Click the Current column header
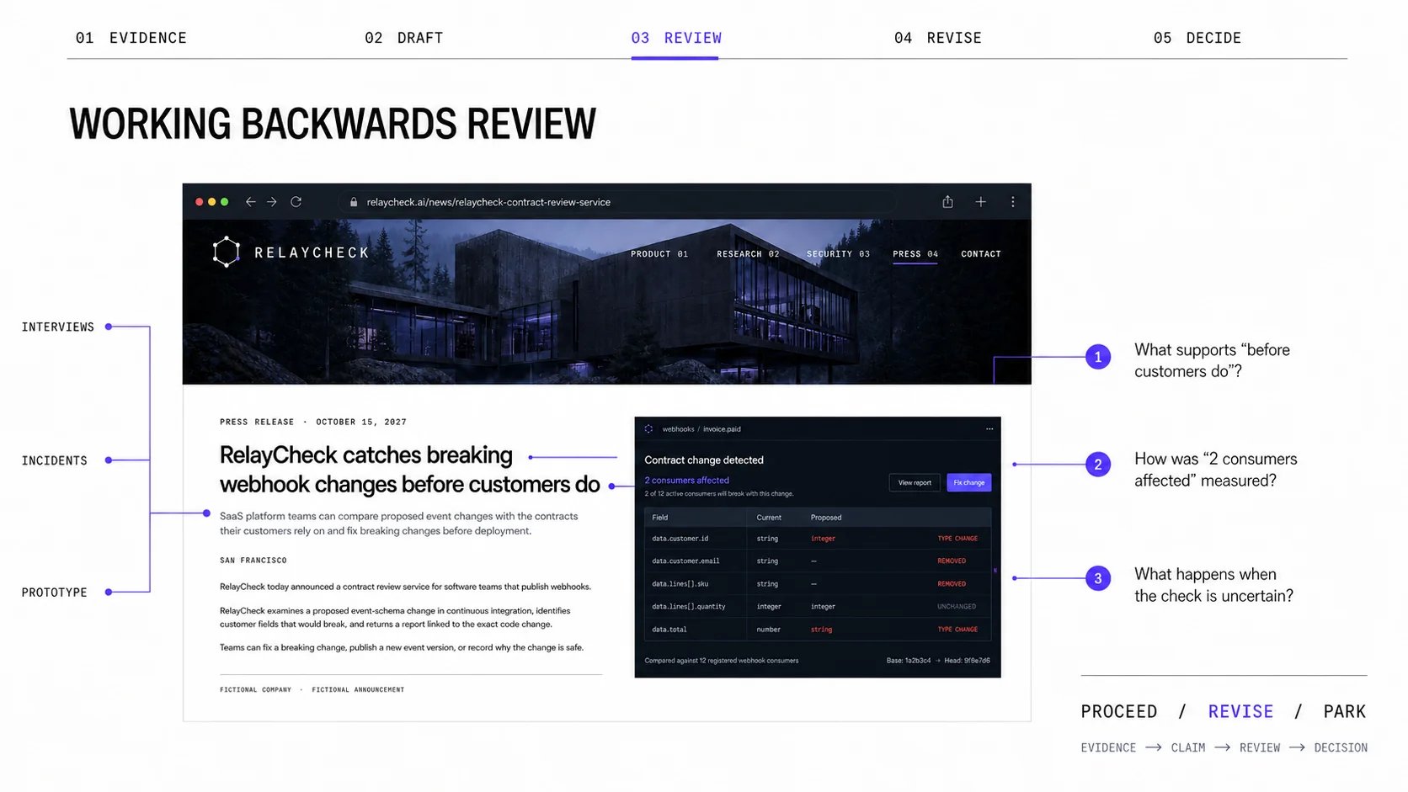This screenshot has height=792, width=1408. click(x=769, y=518)
